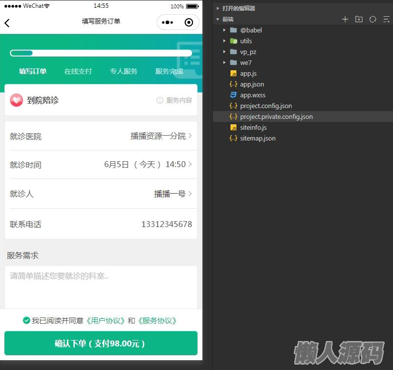393x370 pixels.
Task: Open the mini program three-dot menu
Action: 167,22
